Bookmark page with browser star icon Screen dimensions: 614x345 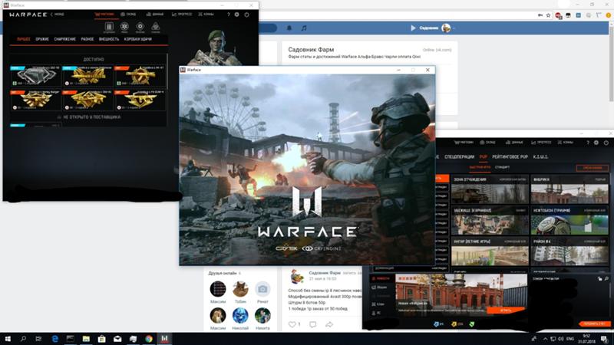click(x=548, y=15)
